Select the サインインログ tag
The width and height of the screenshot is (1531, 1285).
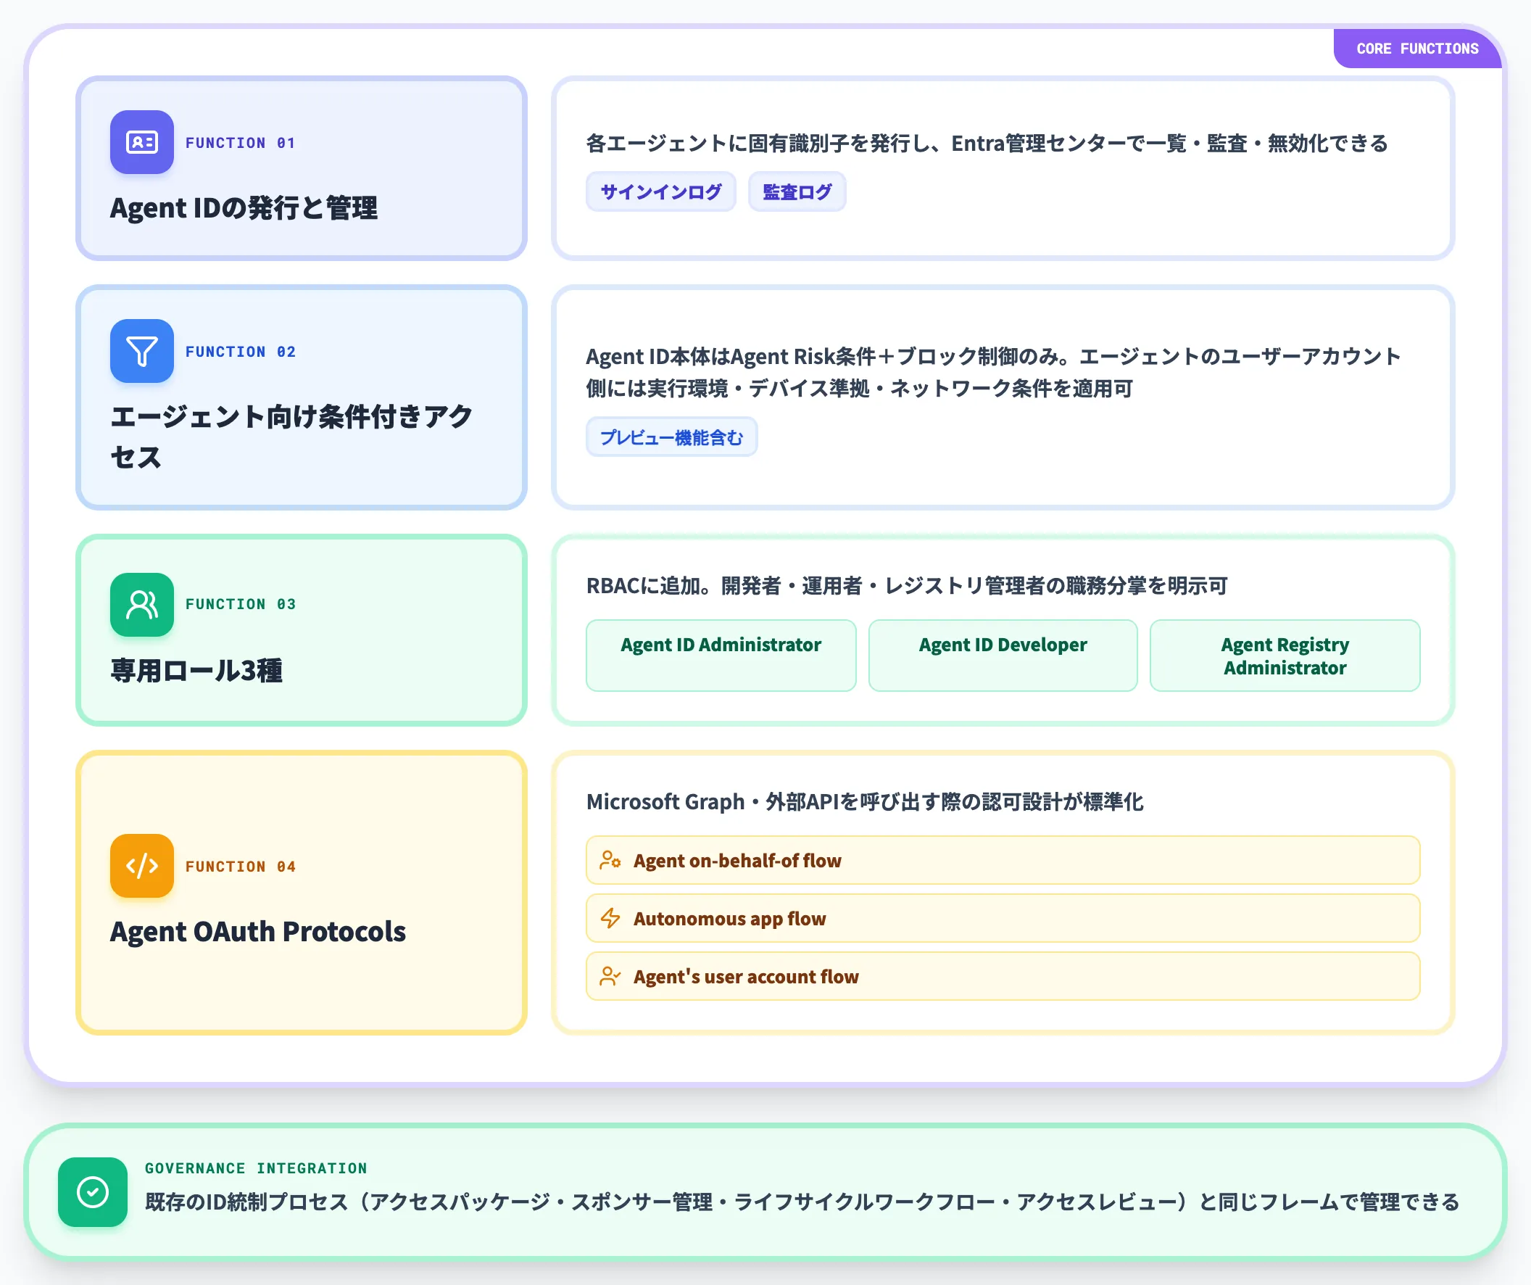660,191
